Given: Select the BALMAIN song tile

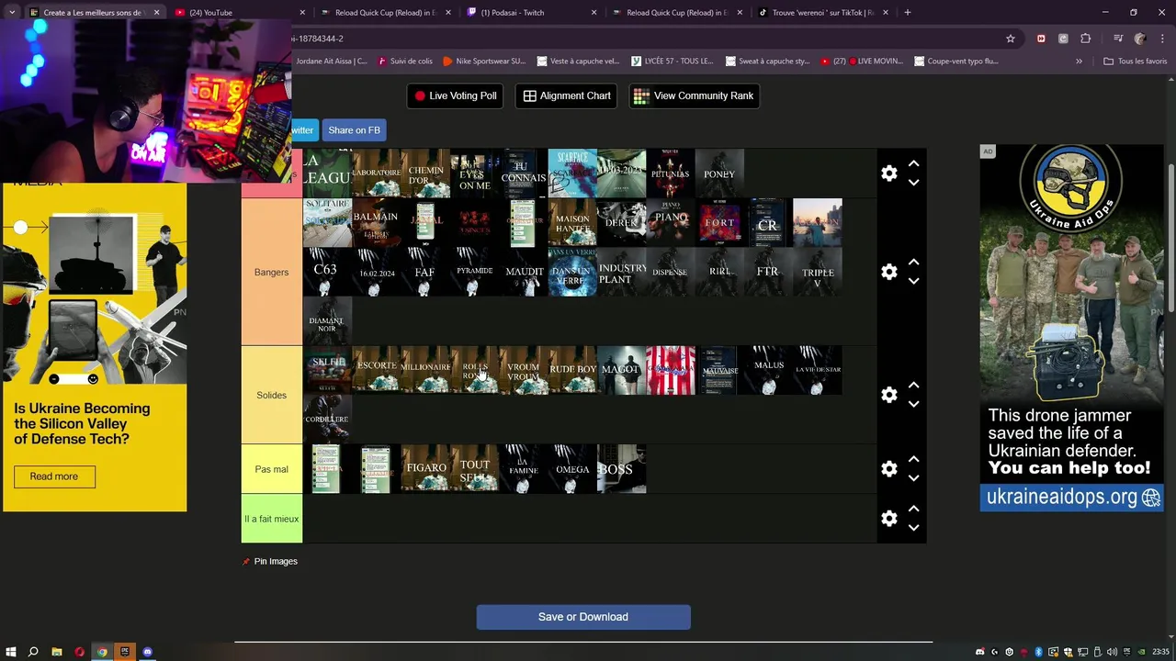Looking at the screenshot, I should 376,222.
